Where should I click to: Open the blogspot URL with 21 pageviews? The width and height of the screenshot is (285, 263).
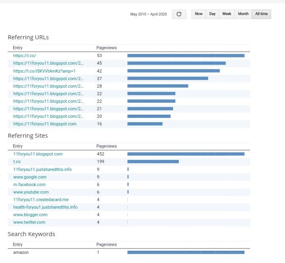(x=48, y=109)
